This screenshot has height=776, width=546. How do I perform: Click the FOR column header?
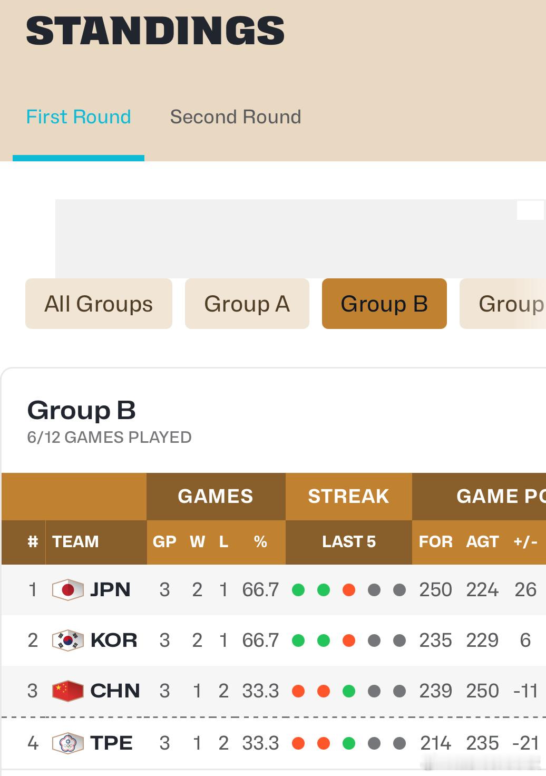435,542
